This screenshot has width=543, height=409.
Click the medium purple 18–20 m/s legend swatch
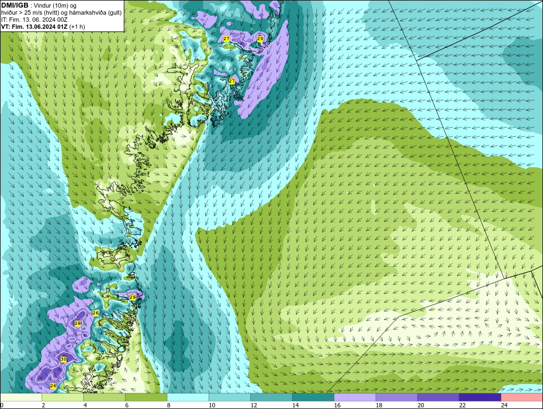[x=396, y=397]
